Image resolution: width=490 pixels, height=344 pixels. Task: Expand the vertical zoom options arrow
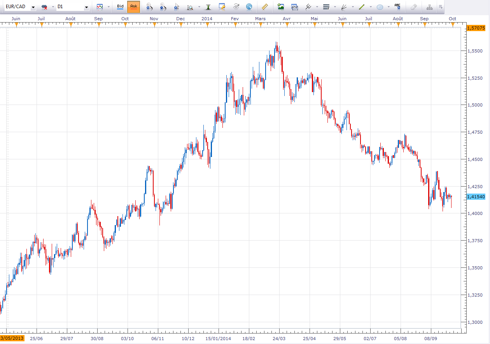[x=199, y=7]
